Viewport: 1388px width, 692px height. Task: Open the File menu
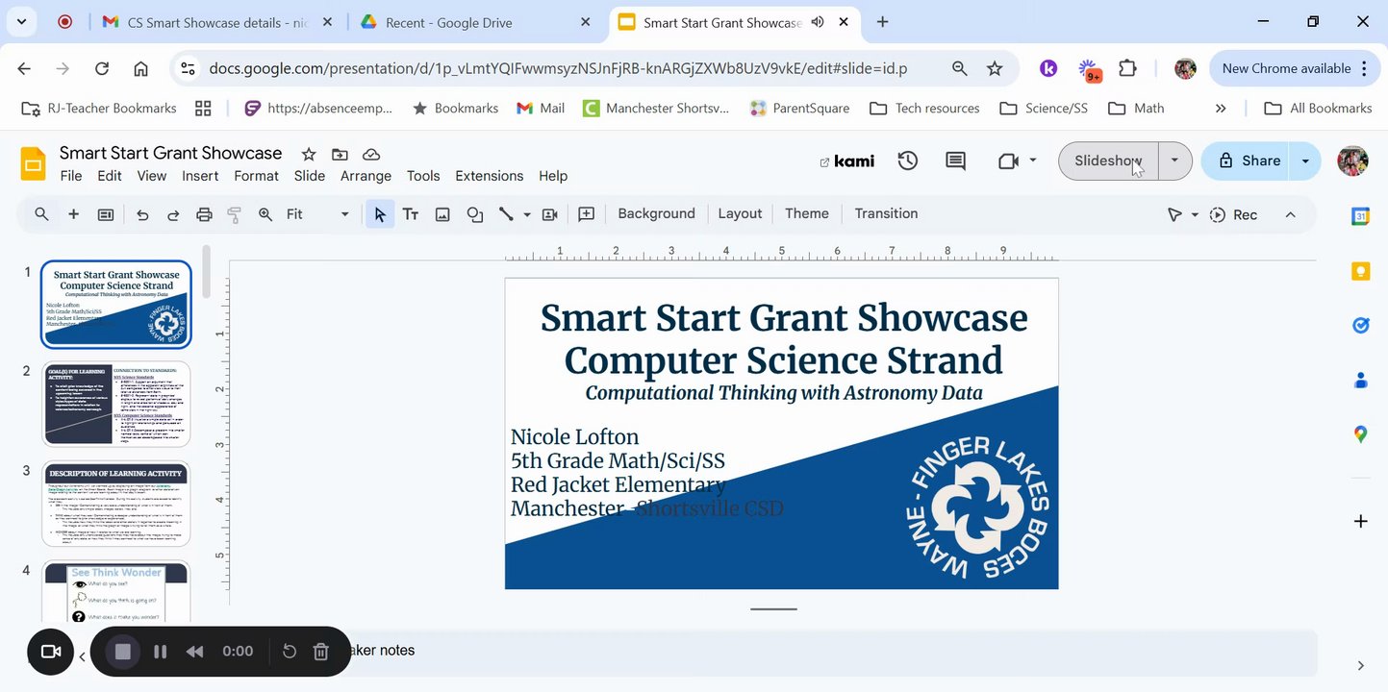click(71, 176)
